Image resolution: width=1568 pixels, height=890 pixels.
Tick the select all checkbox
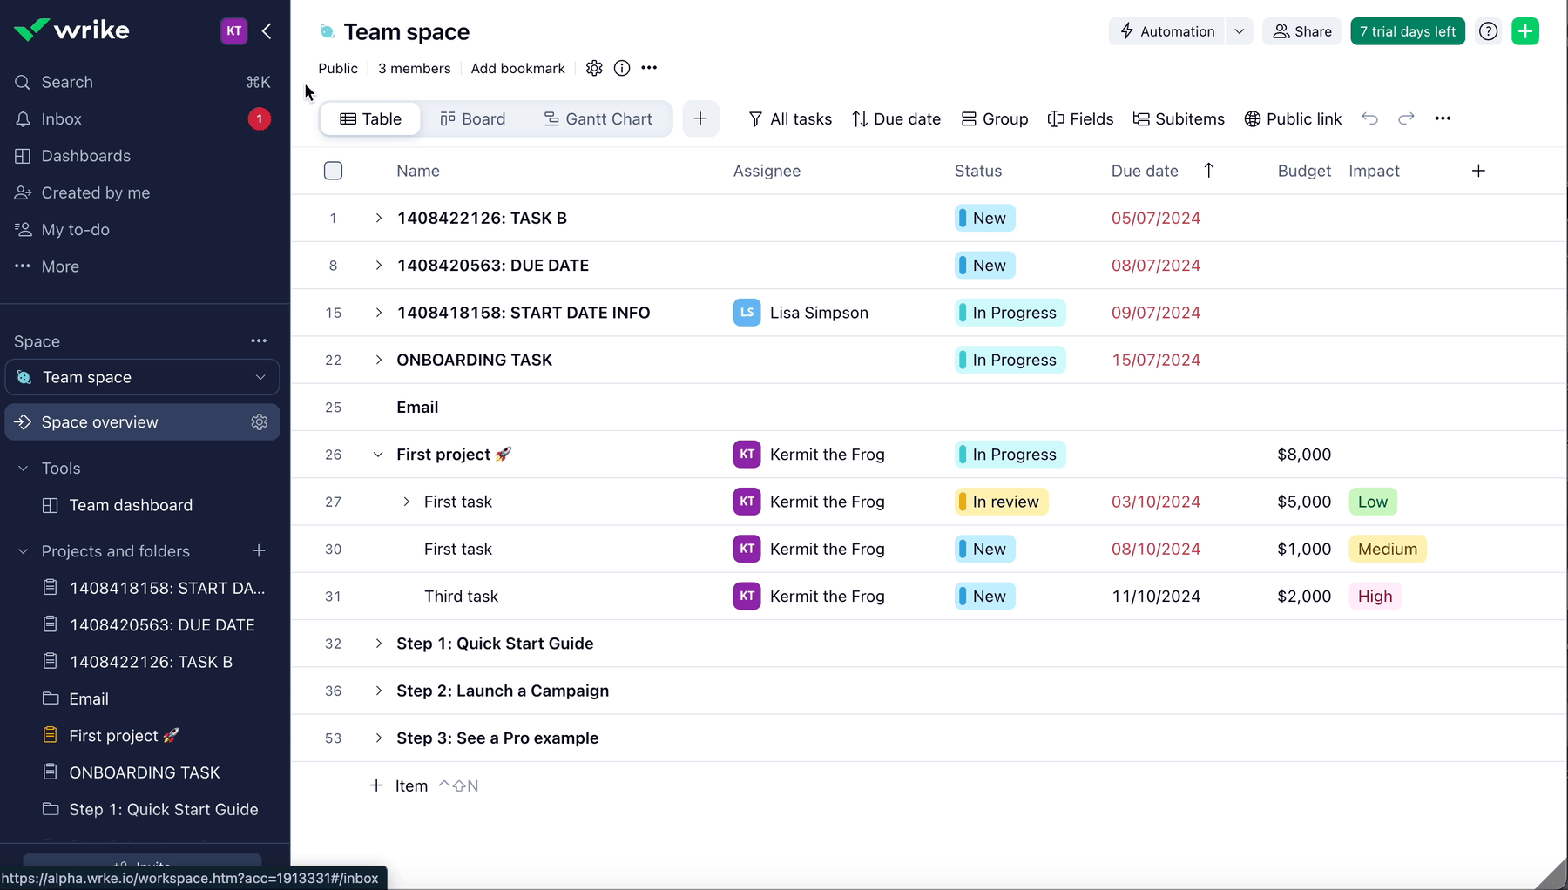coord(333,171)
